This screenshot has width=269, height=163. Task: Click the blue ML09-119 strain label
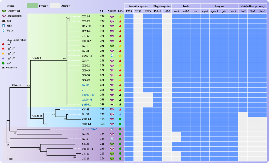point(88,95)
